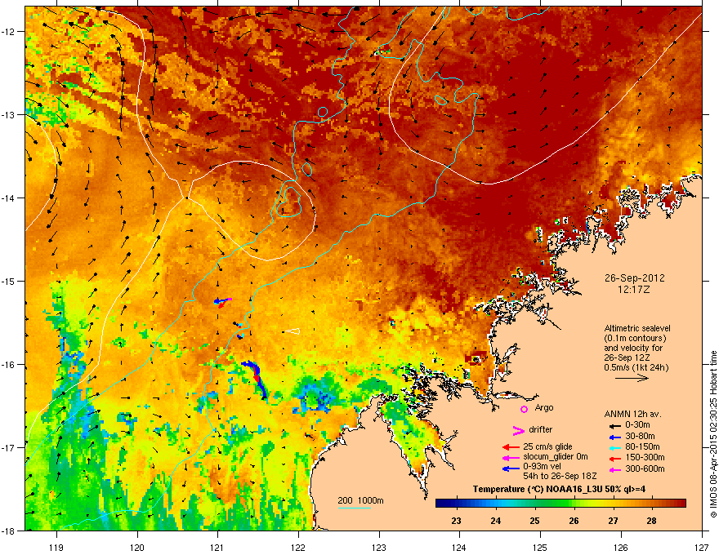Click the '0-30m' depth label

[x=637, y=425]
